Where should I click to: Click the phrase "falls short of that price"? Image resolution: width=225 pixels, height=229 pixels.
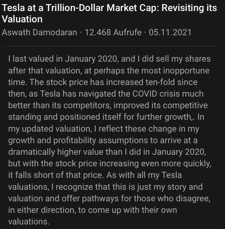click(x=60, y=175)
